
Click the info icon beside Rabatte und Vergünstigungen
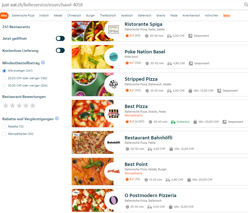pyautogui.click(x=57, y=118)
